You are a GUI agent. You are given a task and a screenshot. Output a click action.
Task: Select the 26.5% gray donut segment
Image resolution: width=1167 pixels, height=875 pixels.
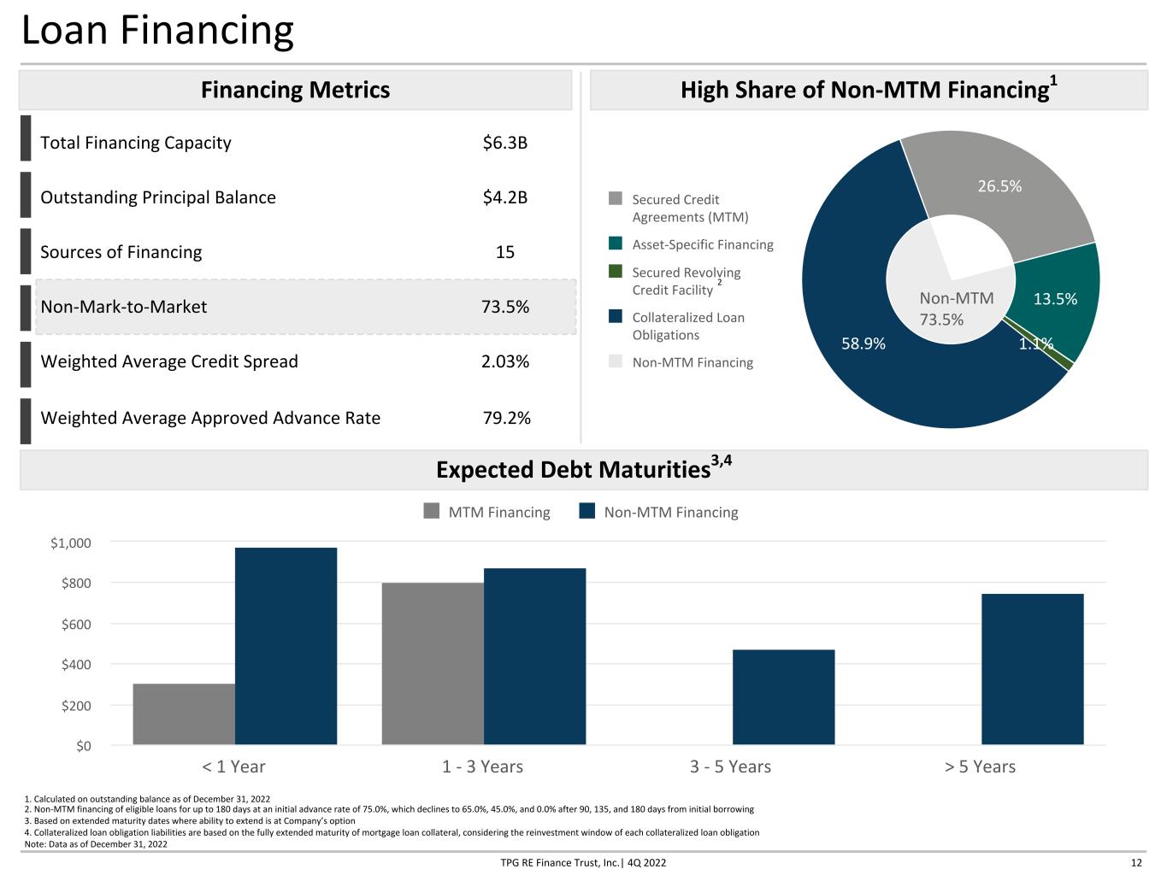[x=999, y=186]
